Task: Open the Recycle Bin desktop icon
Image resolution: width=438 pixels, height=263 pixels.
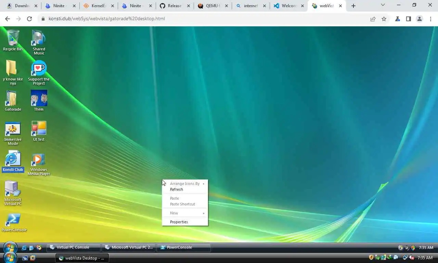Action: pyautogui.click(x=13, y=40)
